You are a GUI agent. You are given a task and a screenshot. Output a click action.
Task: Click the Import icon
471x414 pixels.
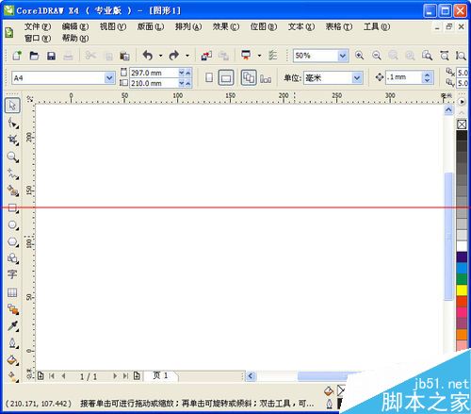pos(206,56)
